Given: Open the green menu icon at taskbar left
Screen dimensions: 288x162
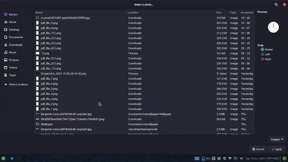Looking at the screenshot, I should pyautogui.click(x=3, y=158).
